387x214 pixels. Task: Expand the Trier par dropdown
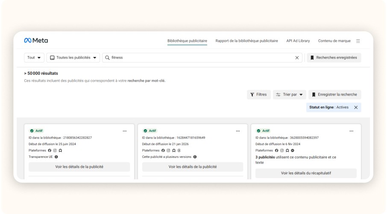point(289,95)
